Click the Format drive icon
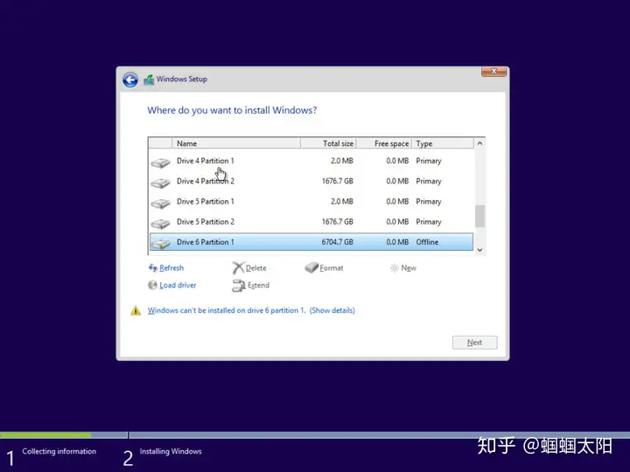The image size is (630, 472). [x=311, y=267]
